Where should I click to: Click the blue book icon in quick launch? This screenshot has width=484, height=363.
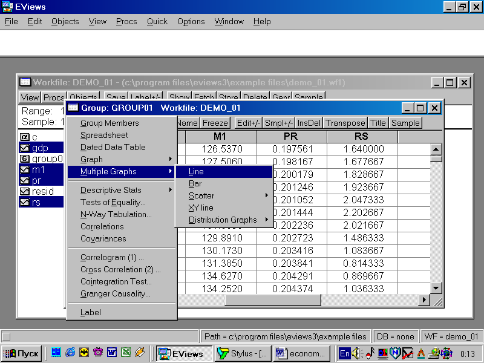pyautogui.click(x=56, y=352)
